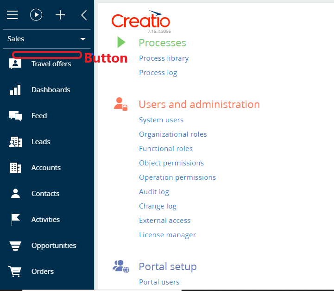The height and width of the screenshot is (291, 334).
Task: Click the green Processes play icon
Action: [x=121, y=42]
